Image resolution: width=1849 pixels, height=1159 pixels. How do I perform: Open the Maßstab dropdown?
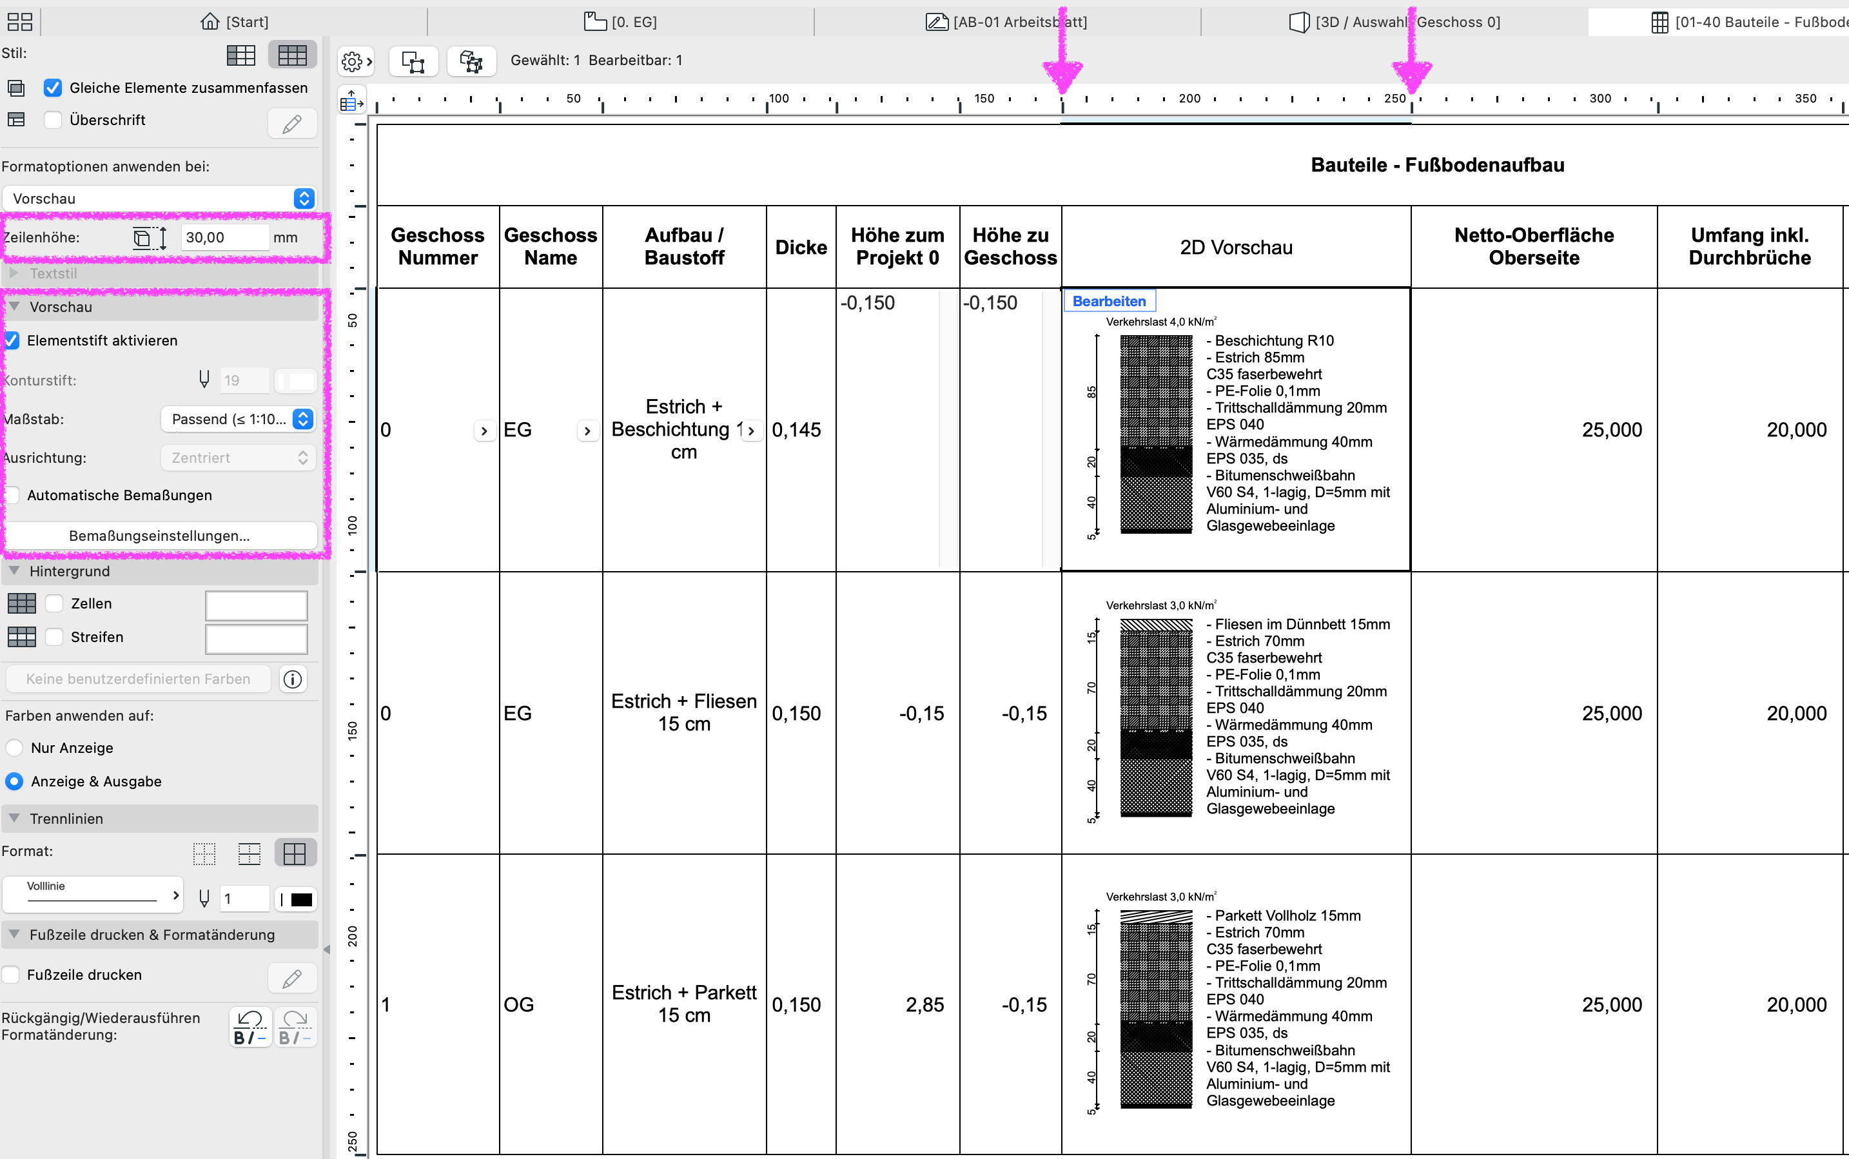239,419
